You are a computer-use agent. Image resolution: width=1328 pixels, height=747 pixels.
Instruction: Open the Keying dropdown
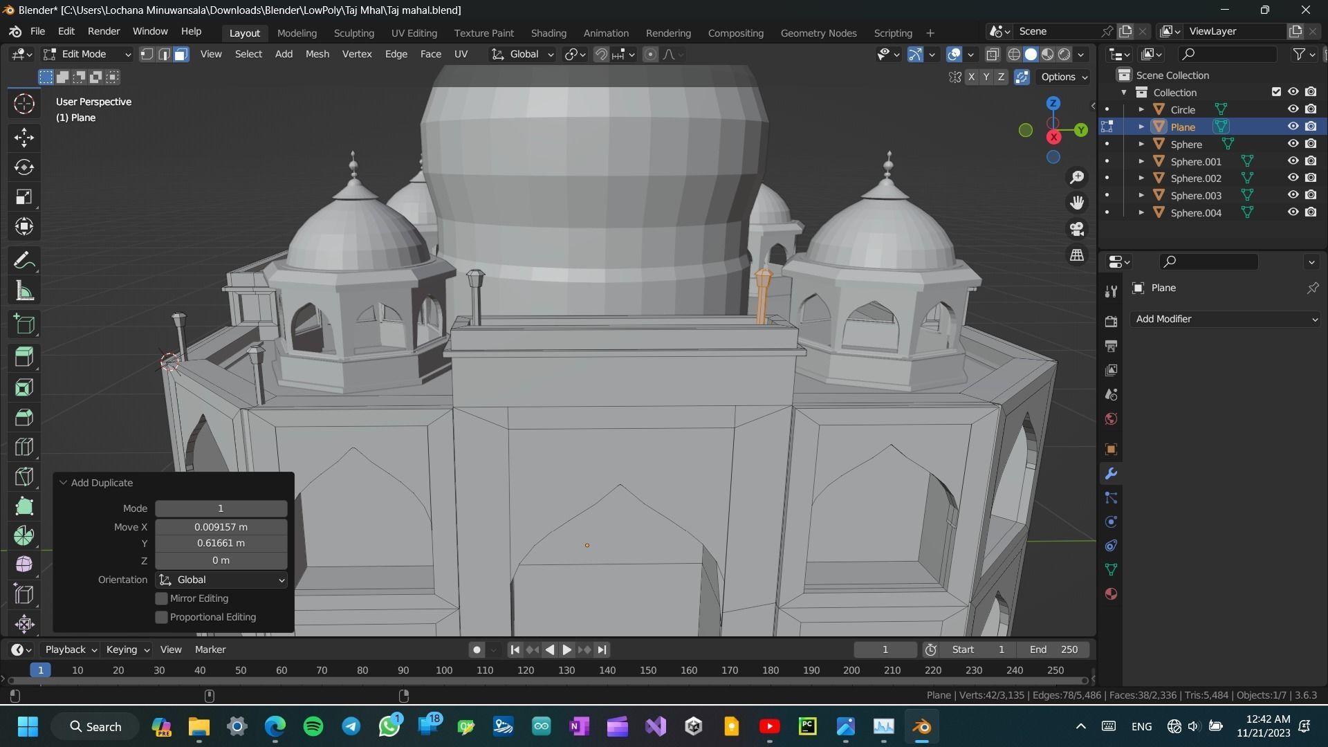point(127,649)
